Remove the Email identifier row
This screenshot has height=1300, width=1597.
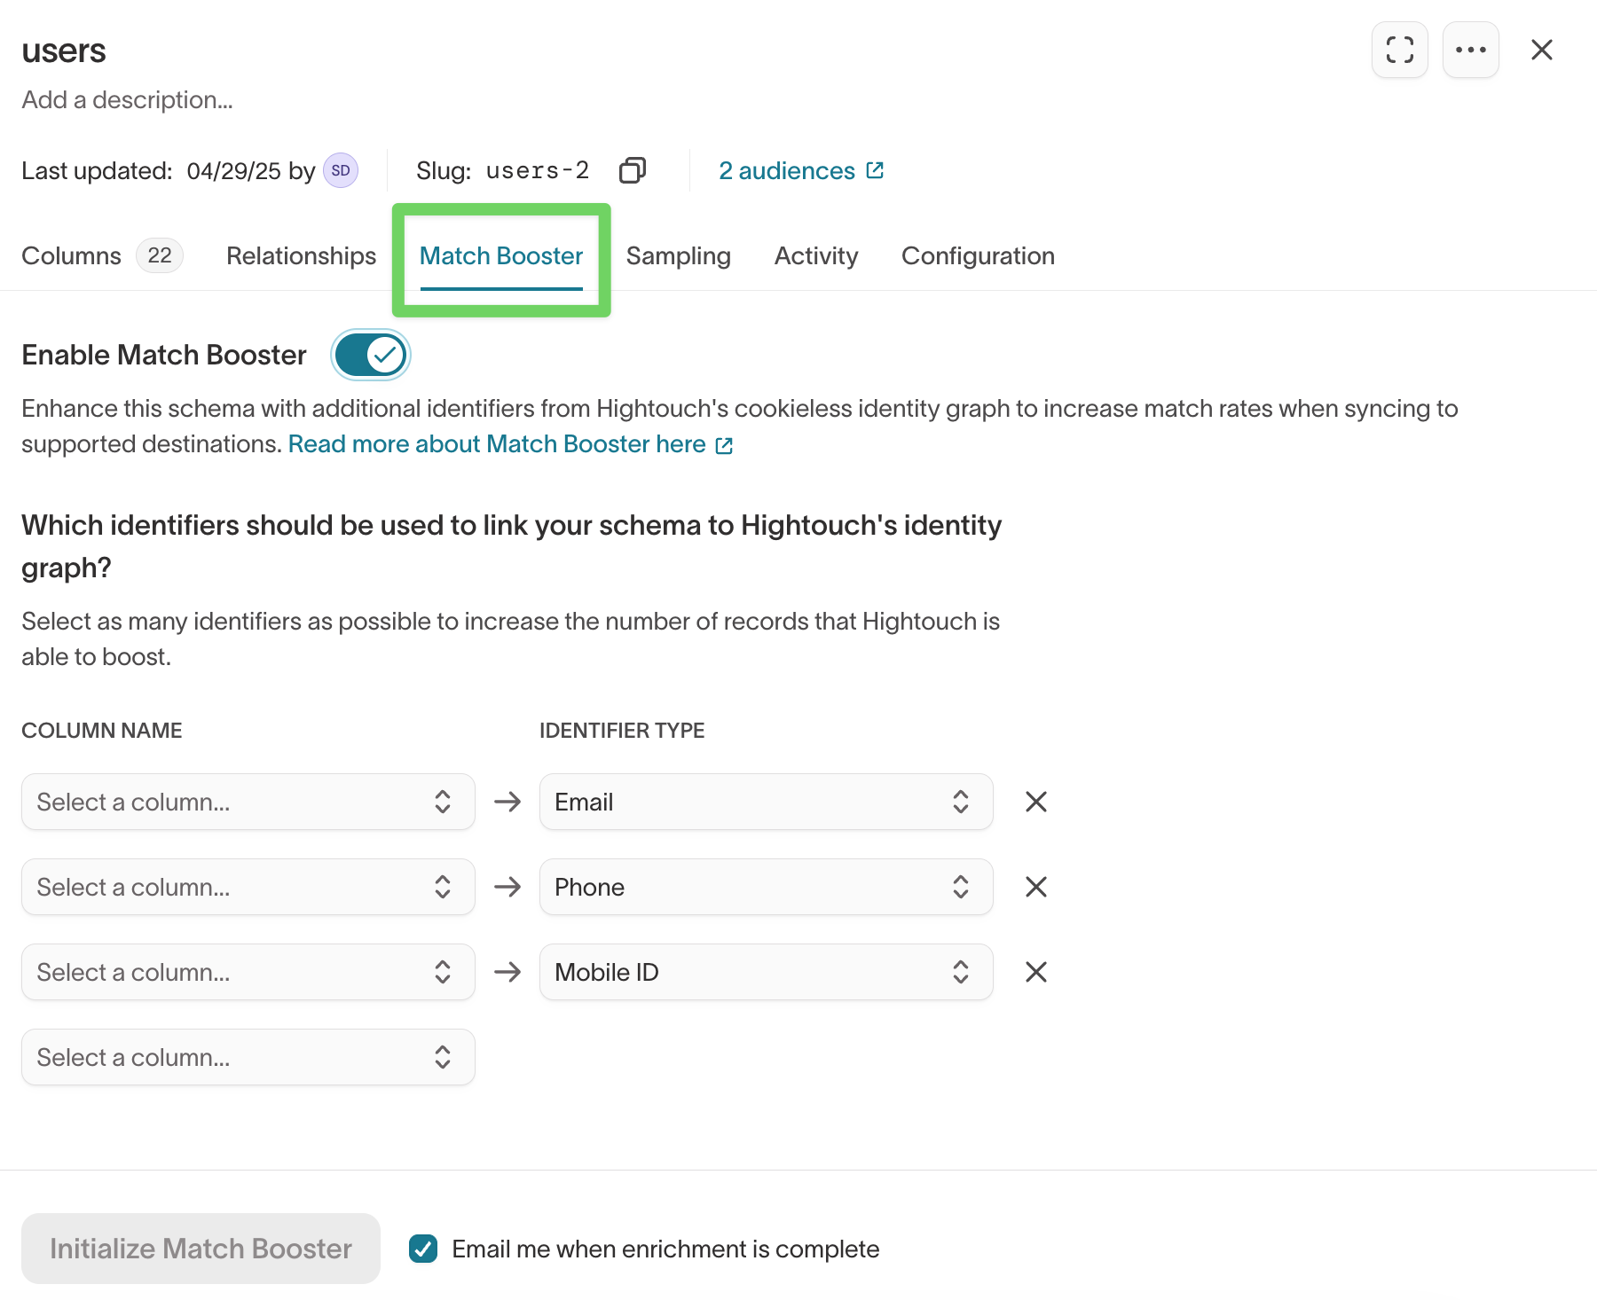pyautogui.click(x=1035, y=802)
